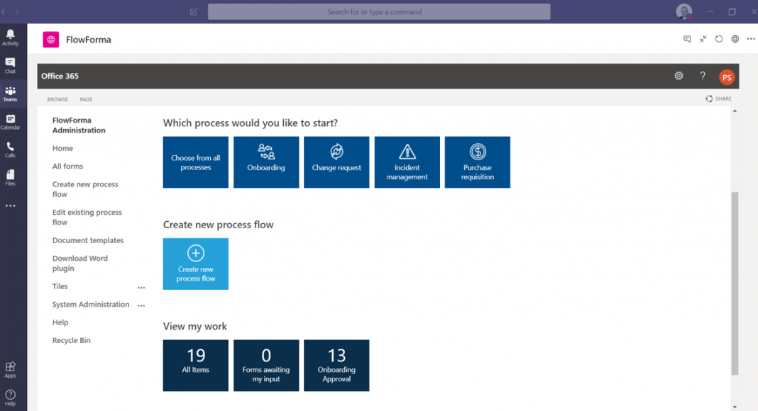Start the Change request process

[336, 162]
